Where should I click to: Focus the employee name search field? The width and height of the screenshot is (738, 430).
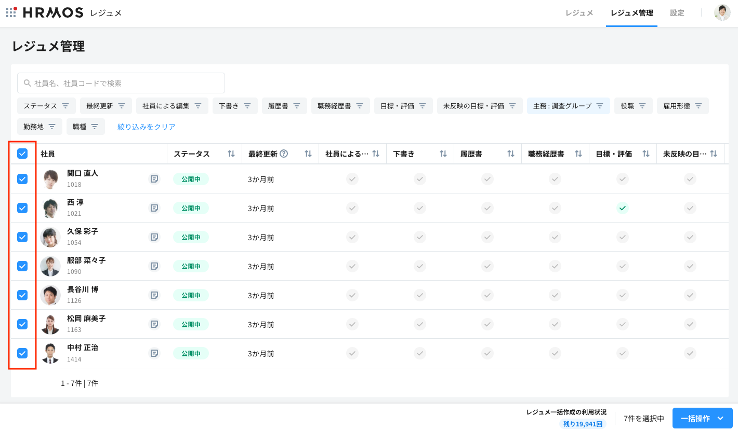coord(121,83)
